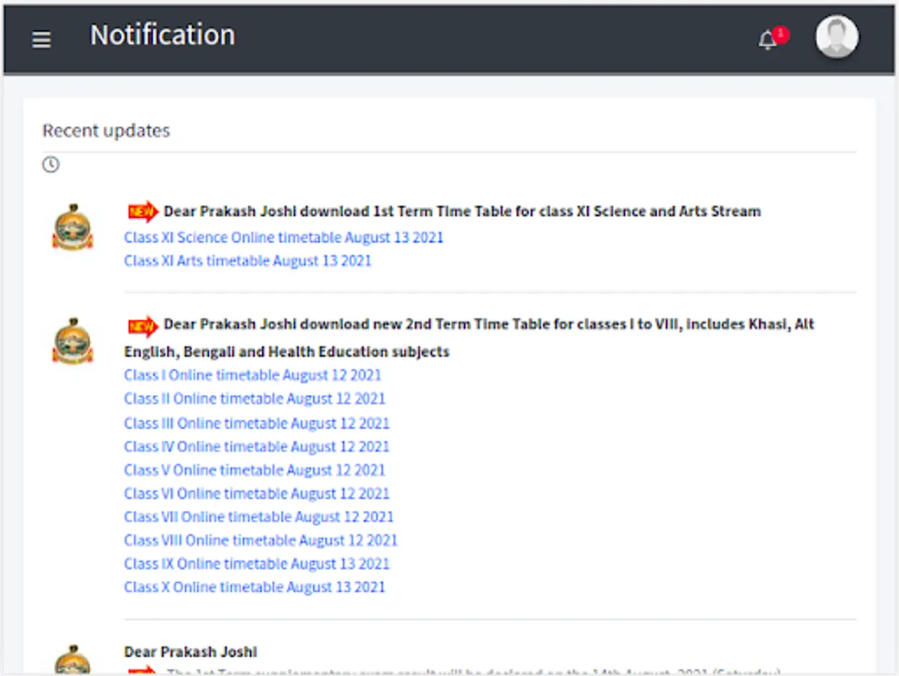Download Class I Online timetable
899x676 pixels.
point(252,375)
